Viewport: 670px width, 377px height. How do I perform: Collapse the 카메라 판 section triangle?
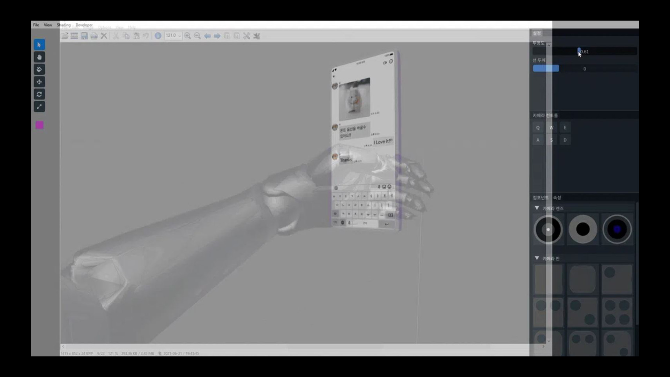[537, 258]
